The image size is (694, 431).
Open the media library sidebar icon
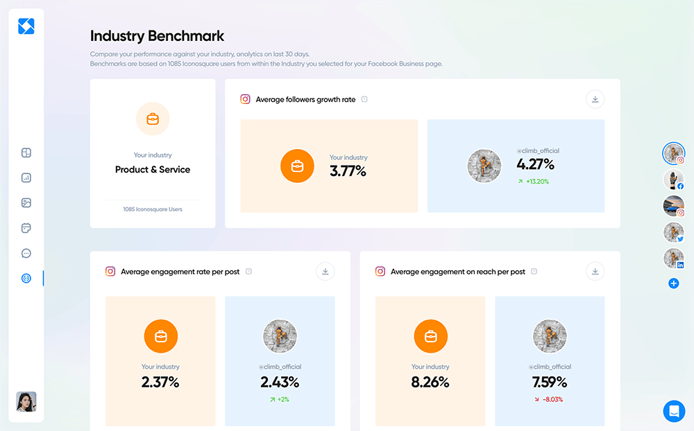(26, 202)
